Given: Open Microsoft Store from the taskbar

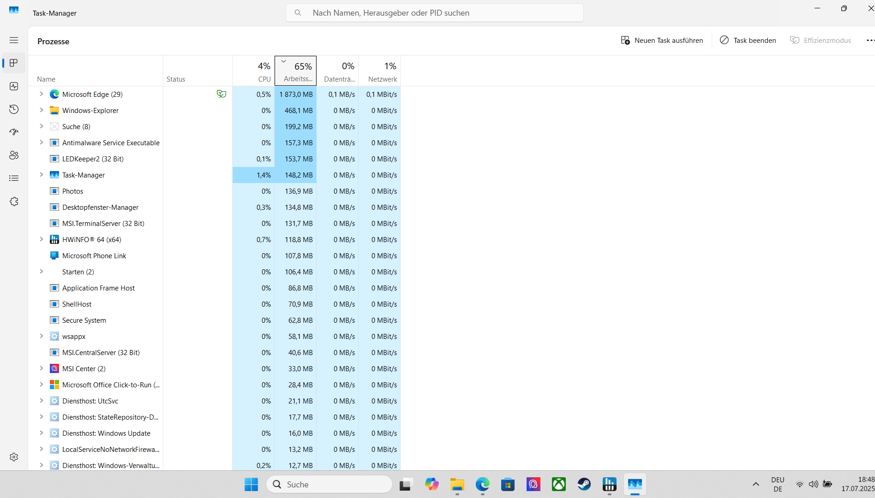Looking at the screenshot, I should (x=508, y=484).
